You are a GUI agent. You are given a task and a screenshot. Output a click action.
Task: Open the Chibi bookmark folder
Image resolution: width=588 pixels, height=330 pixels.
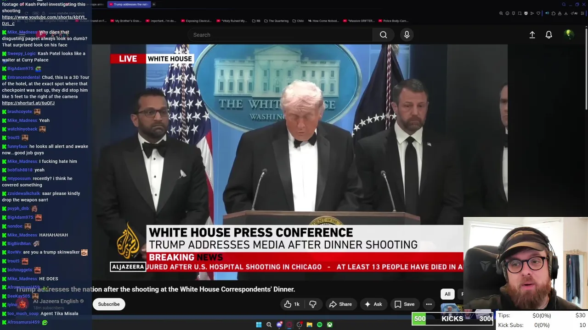coord(298,21)
